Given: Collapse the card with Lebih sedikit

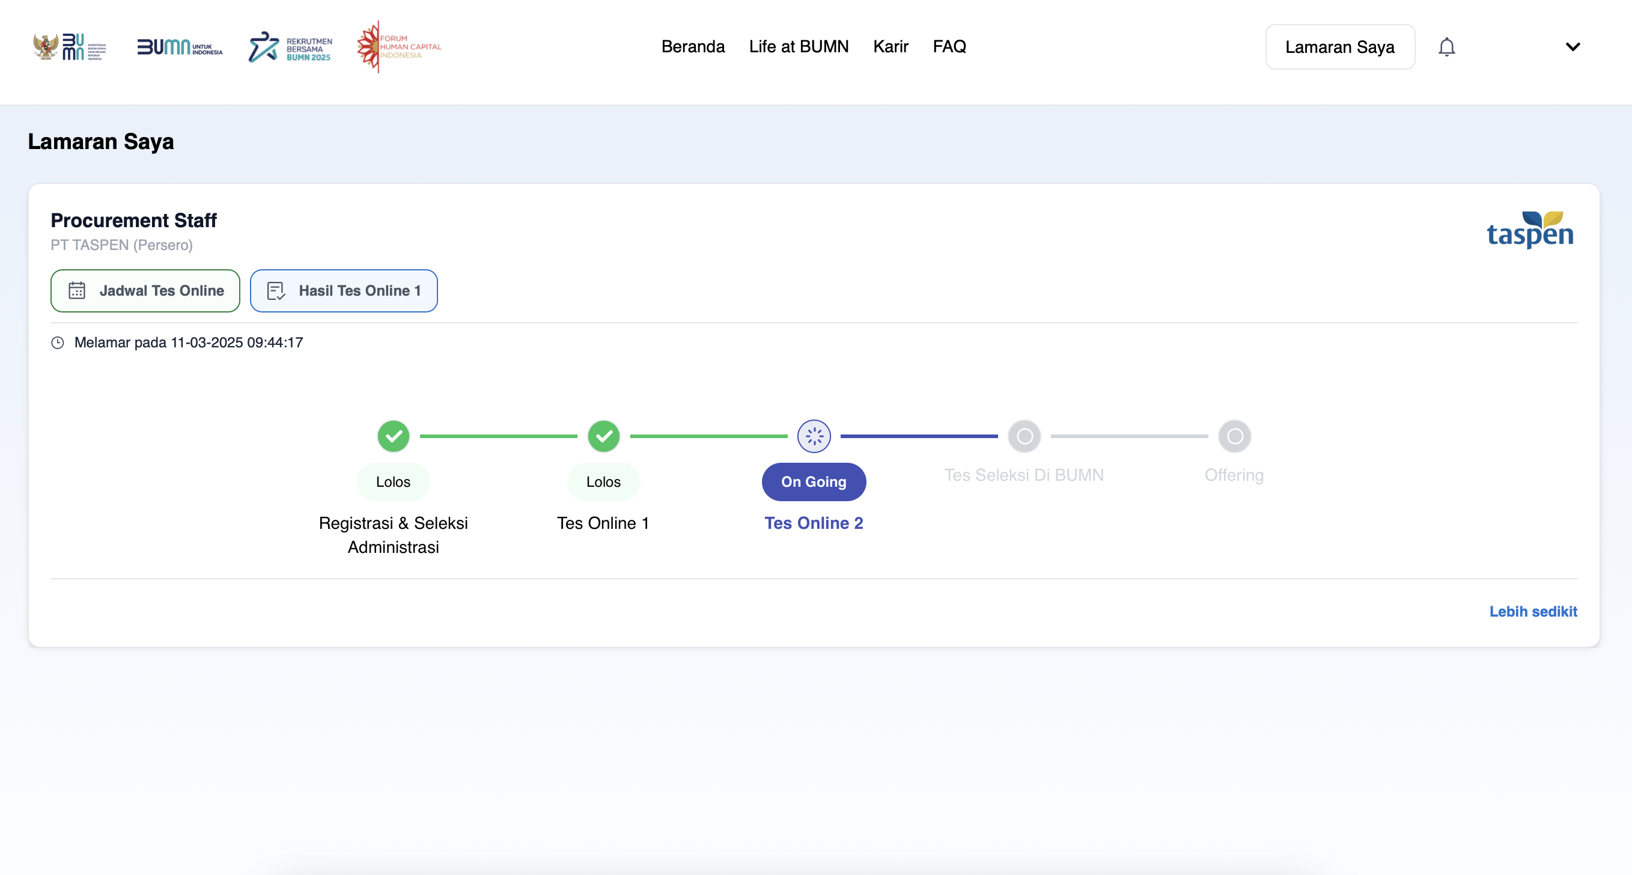Looking at the screenshot, I should pyautogui.click(x=1532, y=611).
